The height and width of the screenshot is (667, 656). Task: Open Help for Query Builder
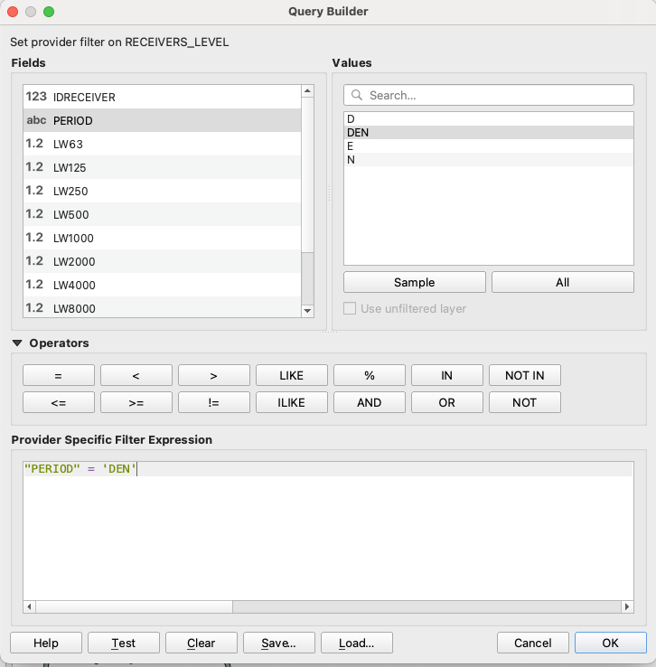click(46, 643)
